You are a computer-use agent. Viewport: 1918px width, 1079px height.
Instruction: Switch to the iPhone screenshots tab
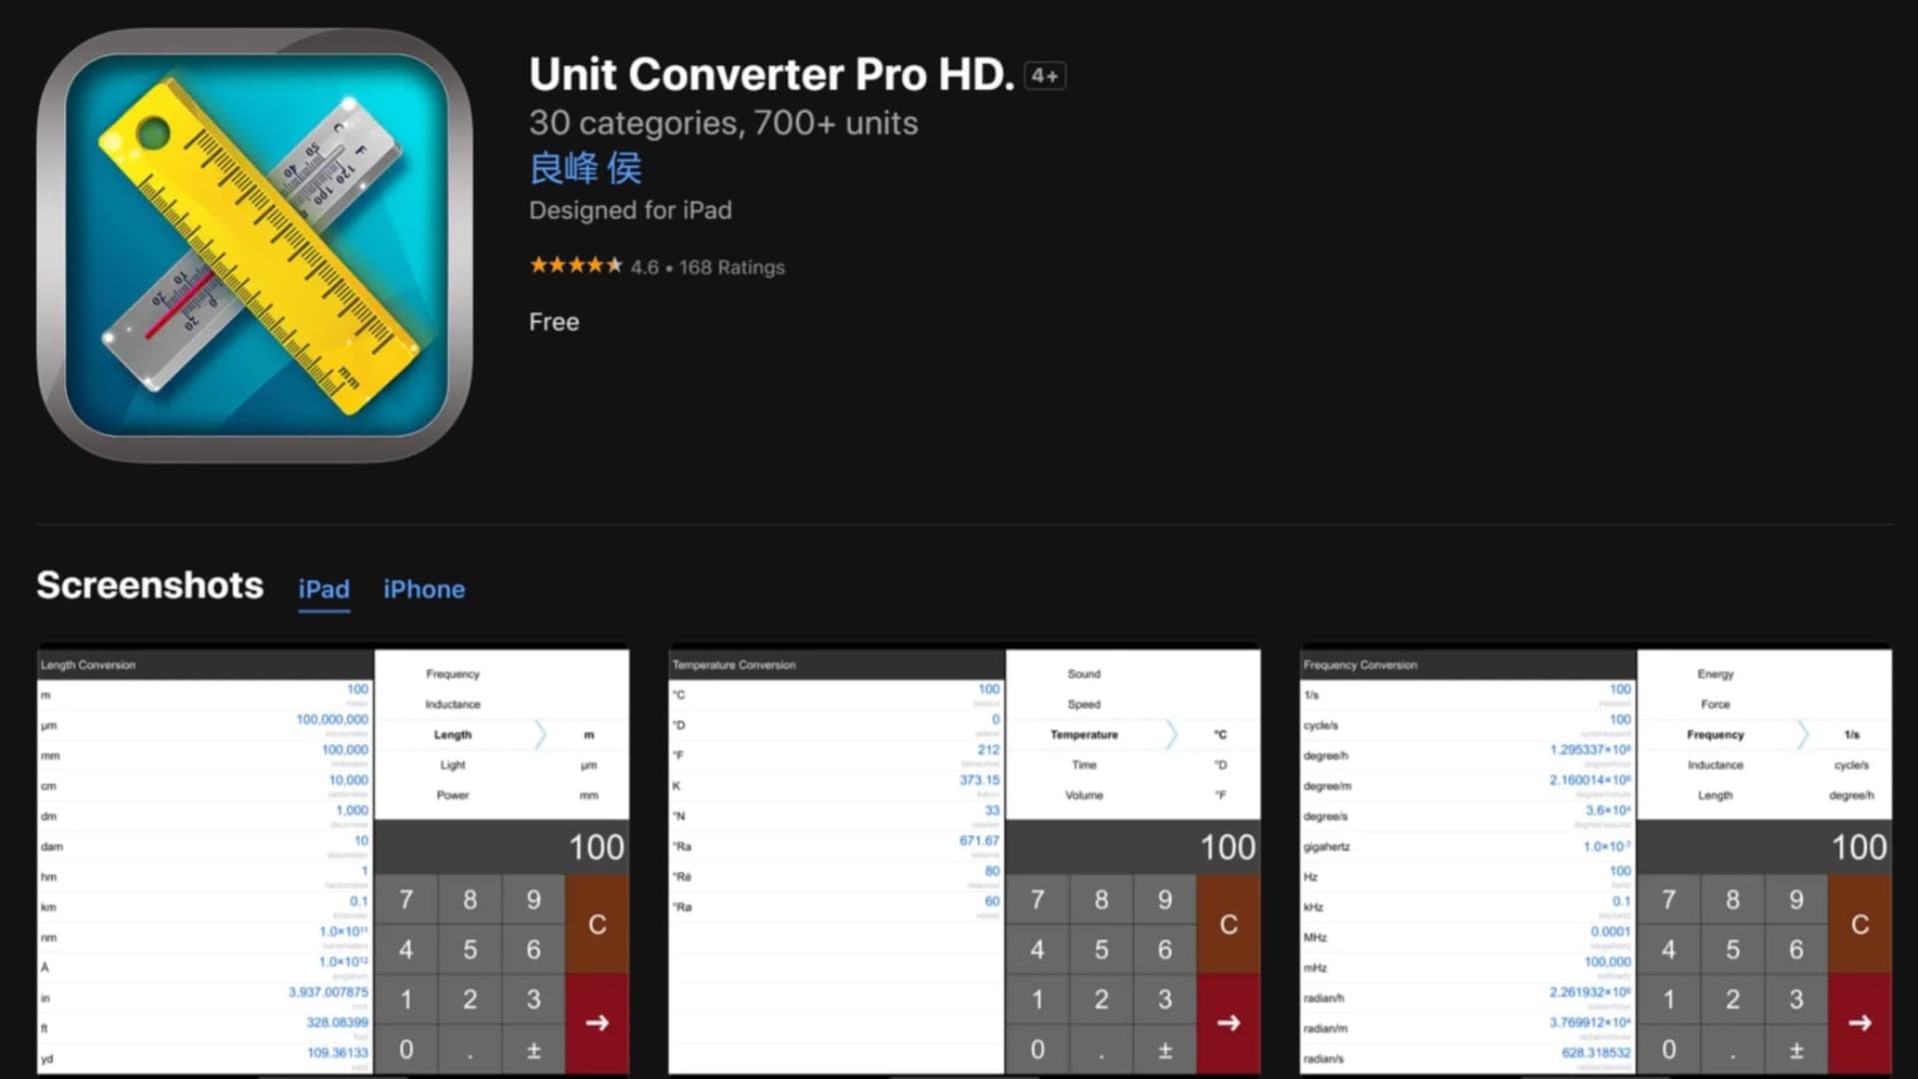coord(424,589)
